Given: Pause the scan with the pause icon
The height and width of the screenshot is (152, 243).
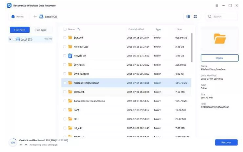Looking at the screenshot, I should (x=21, y=145).
